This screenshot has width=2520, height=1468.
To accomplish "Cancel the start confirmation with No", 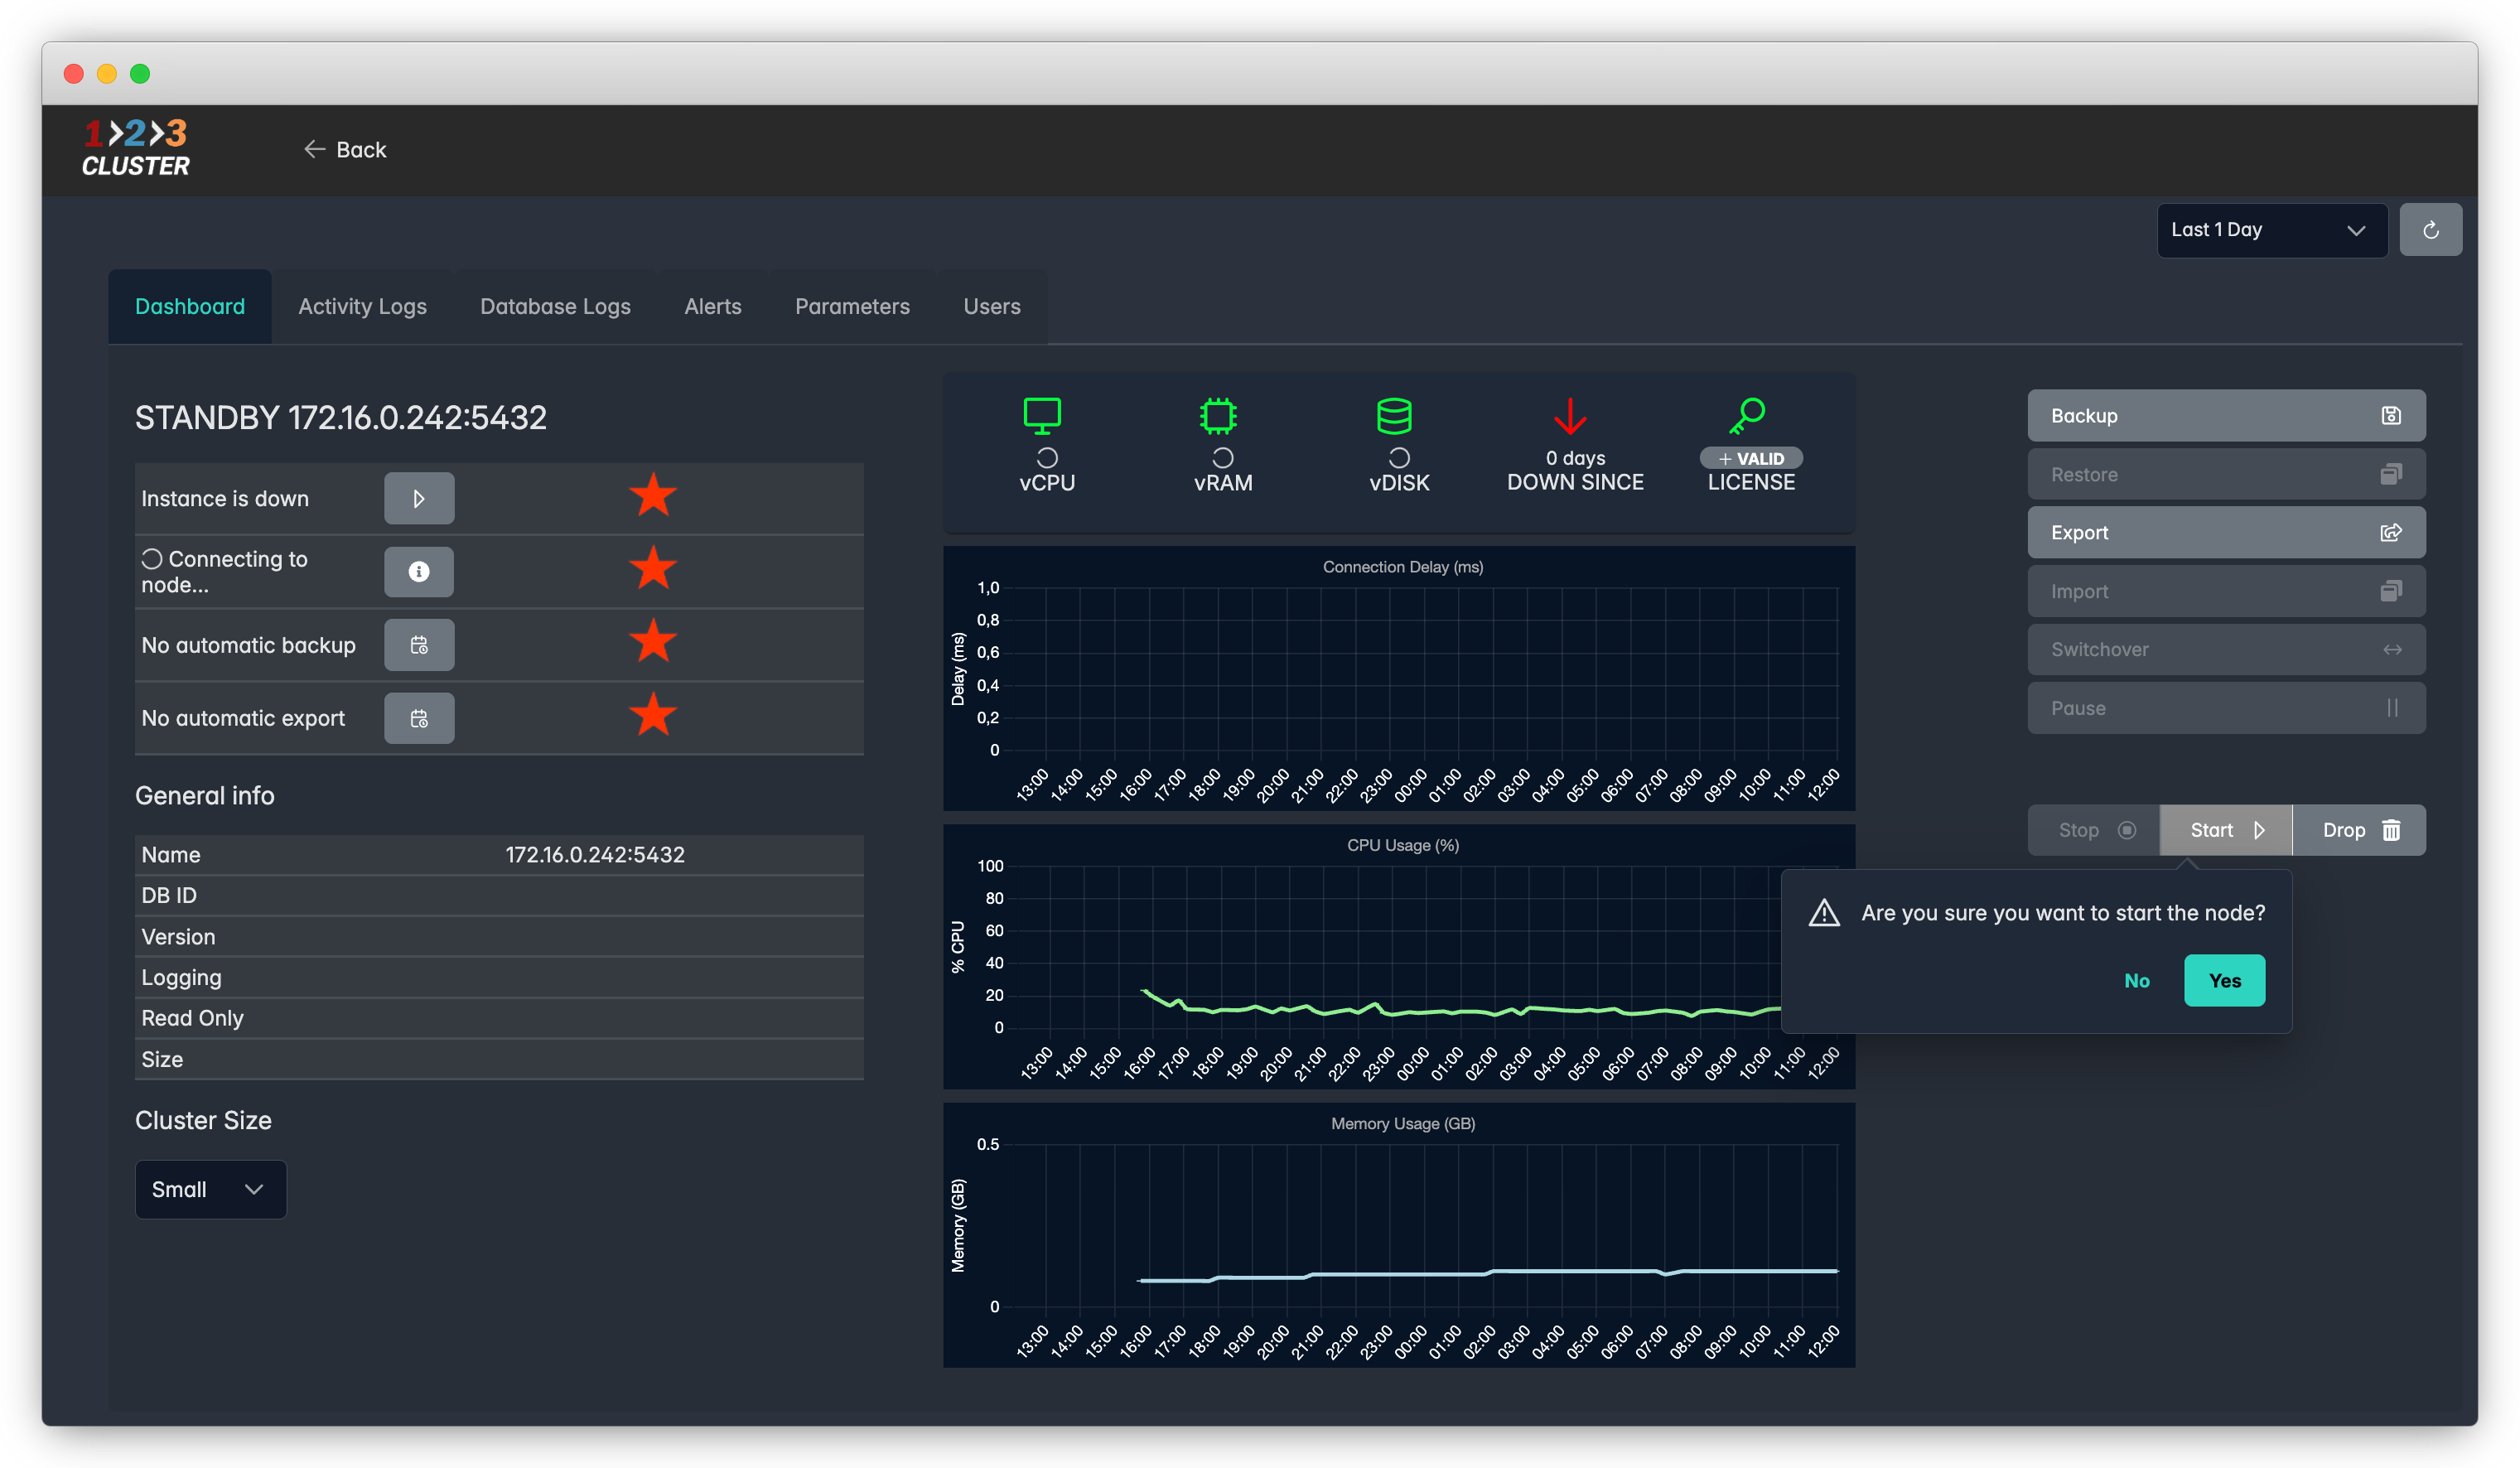I will click(2136, 980).
